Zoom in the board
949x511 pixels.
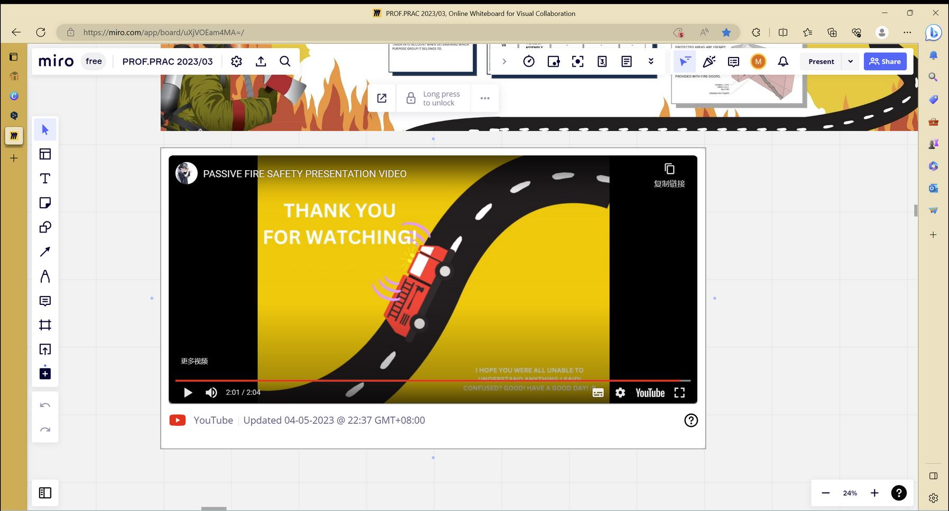(874, 493)
